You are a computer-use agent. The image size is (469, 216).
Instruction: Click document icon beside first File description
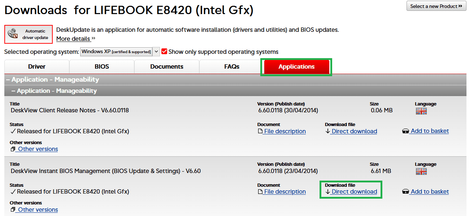260,131
